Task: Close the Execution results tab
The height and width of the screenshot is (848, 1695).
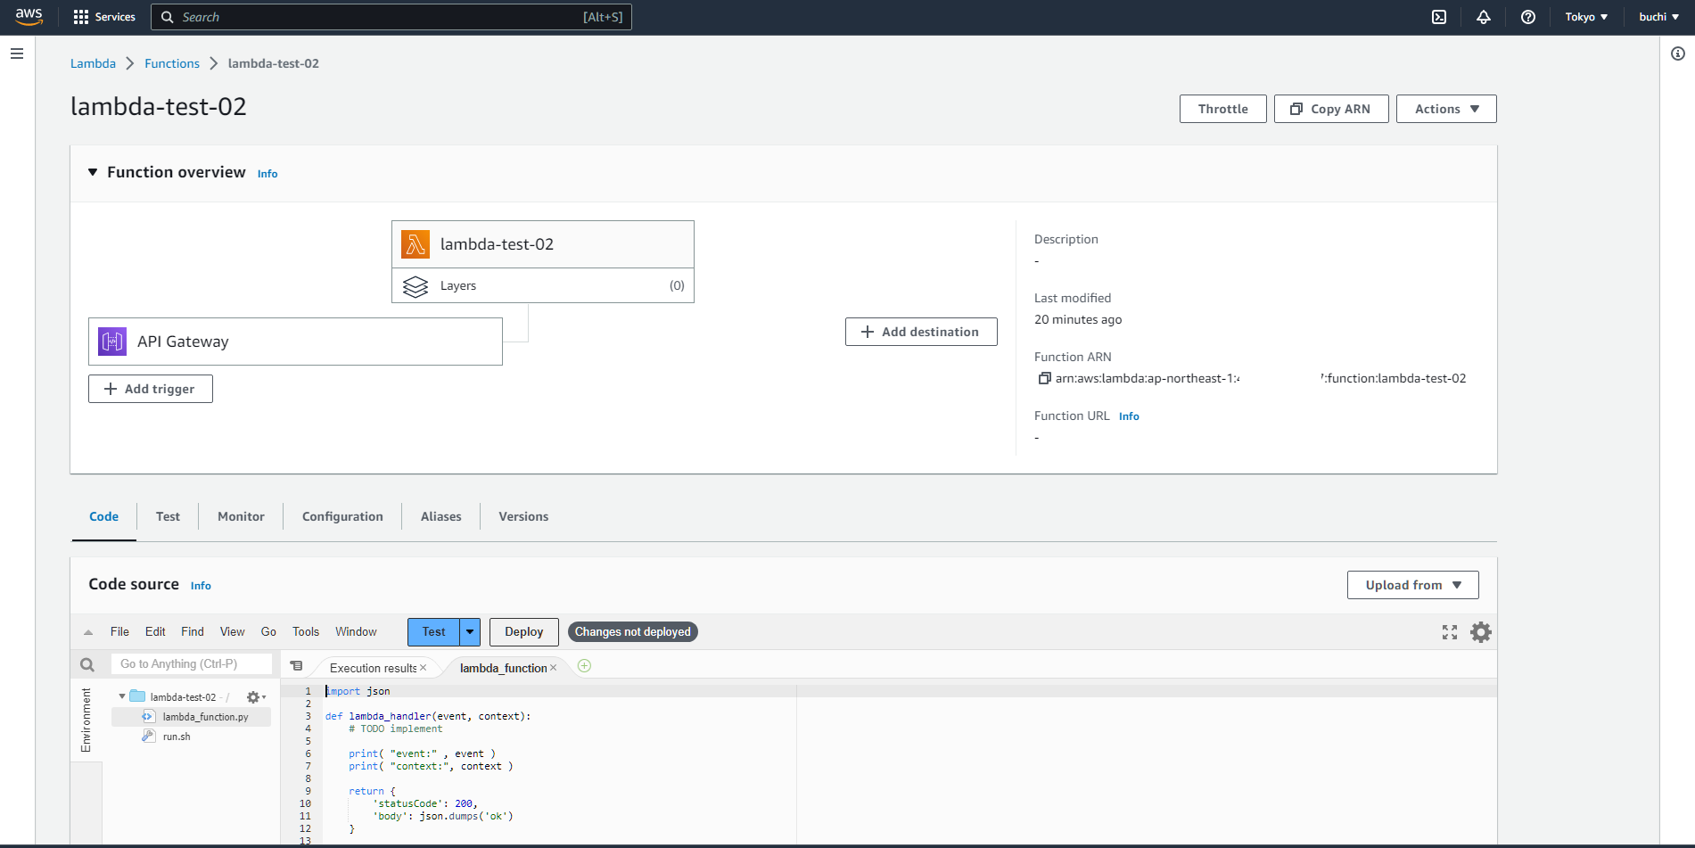Action: pos(424,668)
